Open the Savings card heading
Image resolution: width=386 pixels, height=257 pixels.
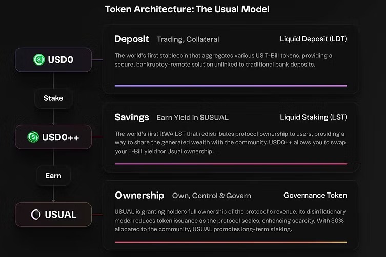pos(132,117)
